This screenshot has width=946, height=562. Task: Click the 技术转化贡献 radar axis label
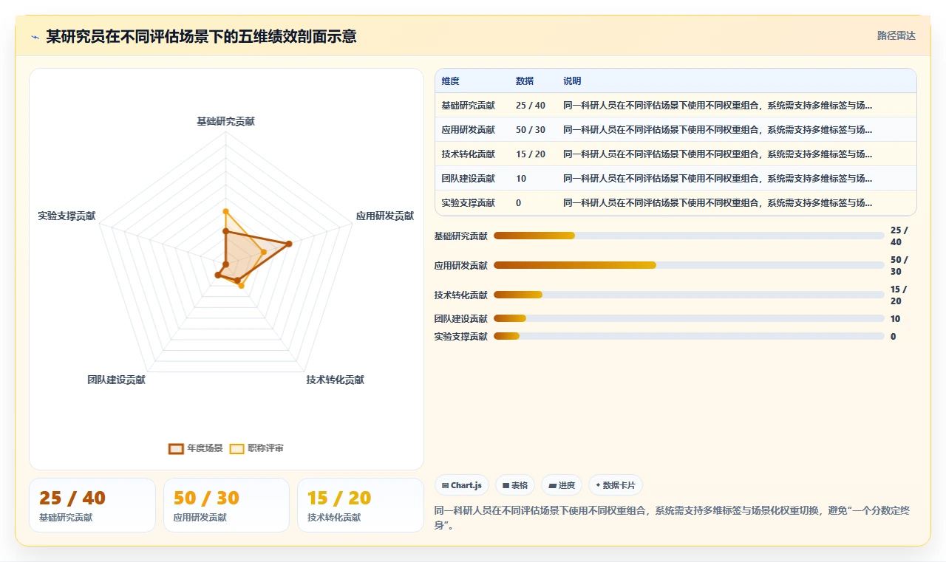tap(336, 380)
